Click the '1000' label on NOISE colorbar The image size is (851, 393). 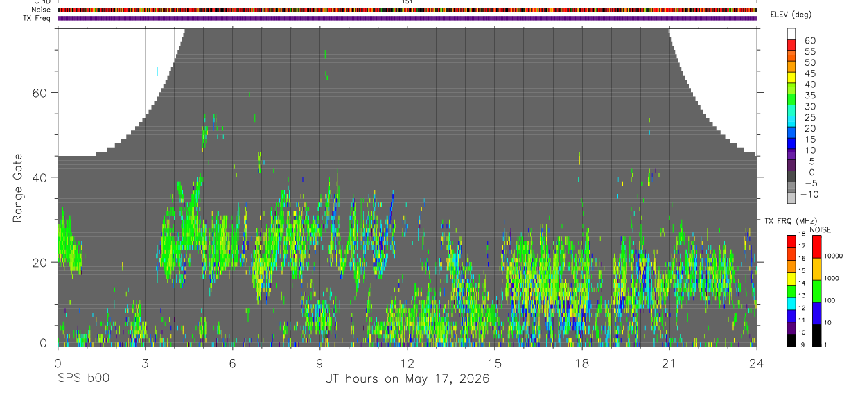coord(832,278)
